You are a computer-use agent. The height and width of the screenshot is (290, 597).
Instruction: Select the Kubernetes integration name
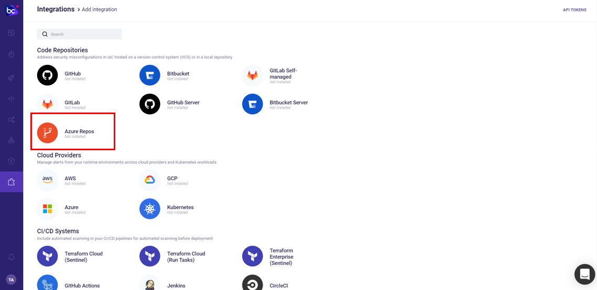click(180, 207)
